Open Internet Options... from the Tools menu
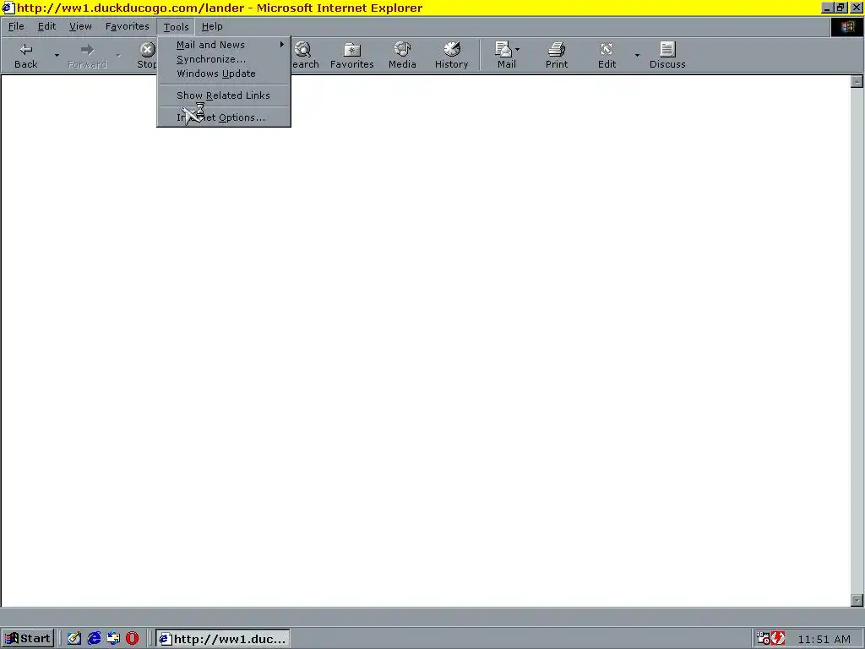The width and height of the screenshot is (865, 649). [x=224, y=117]
